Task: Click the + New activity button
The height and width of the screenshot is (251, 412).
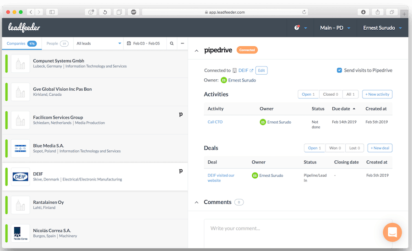Action: [x=377, y=94]
